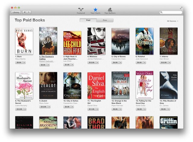Viewport: 193px width, 142px height.
Task: Open the Gillian Flynn book cover
Action: coord(24,122)
